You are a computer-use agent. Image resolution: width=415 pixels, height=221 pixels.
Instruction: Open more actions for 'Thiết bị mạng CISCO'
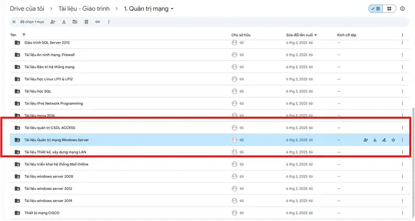(x=402, y=213)
